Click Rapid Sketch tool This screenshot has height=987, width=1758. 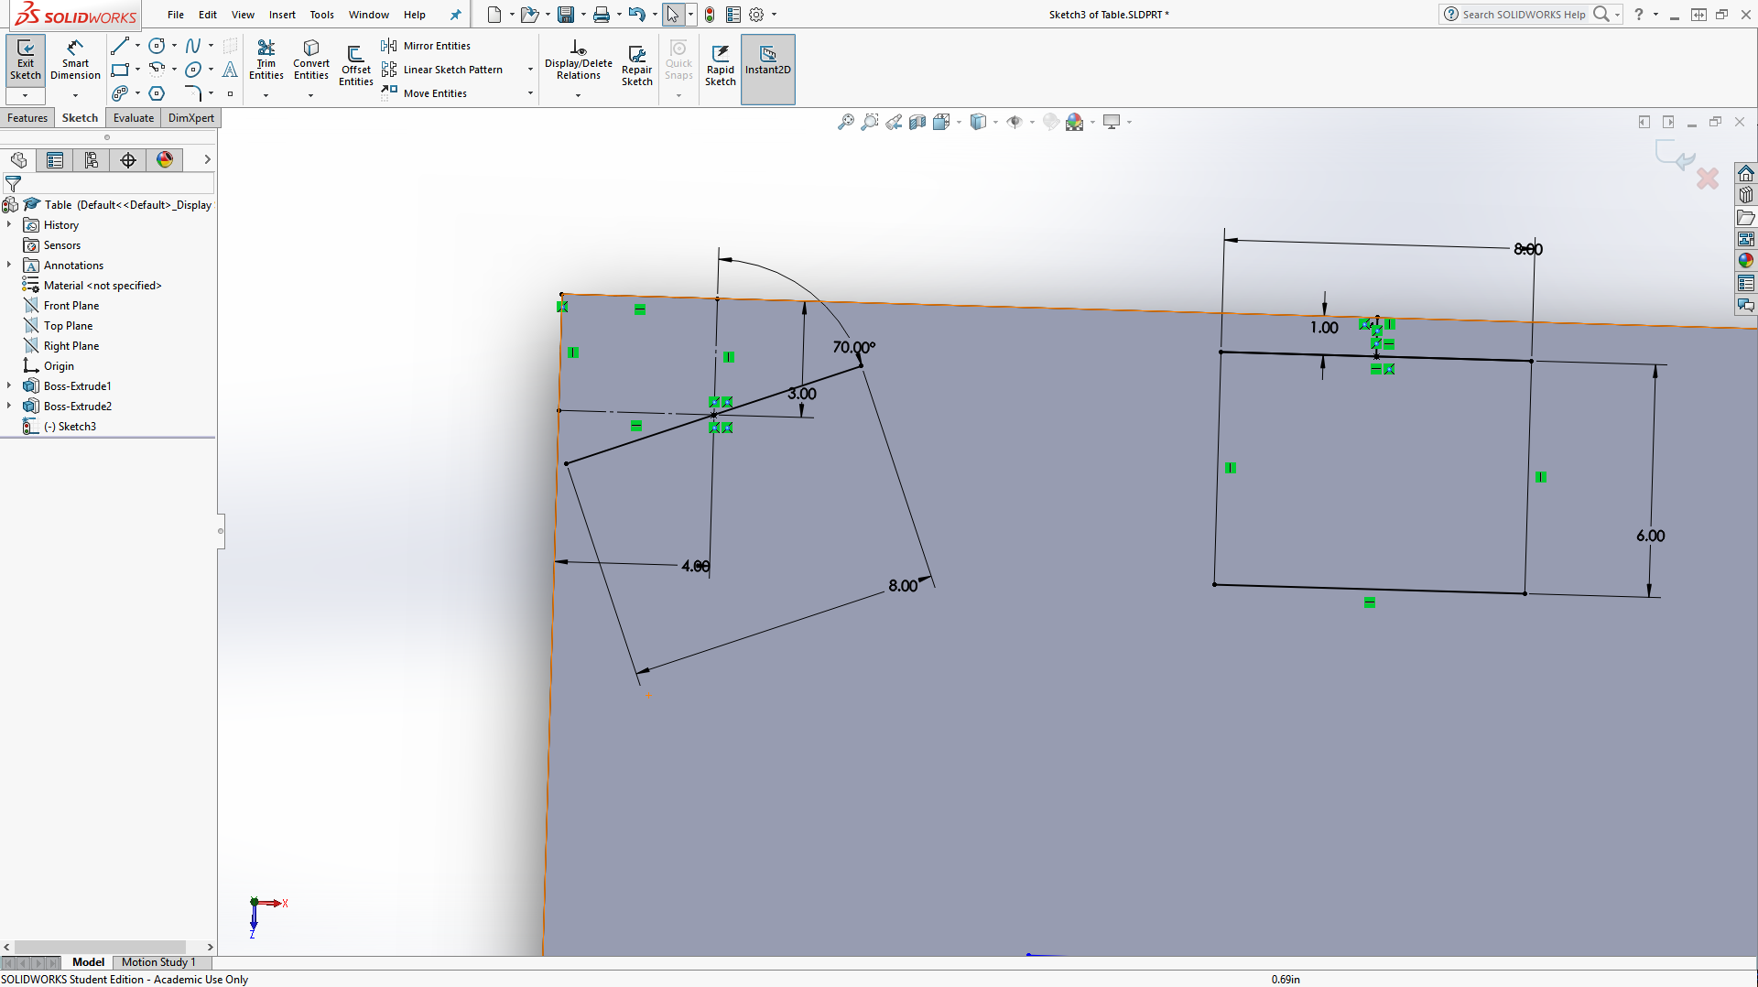[720, 66]
